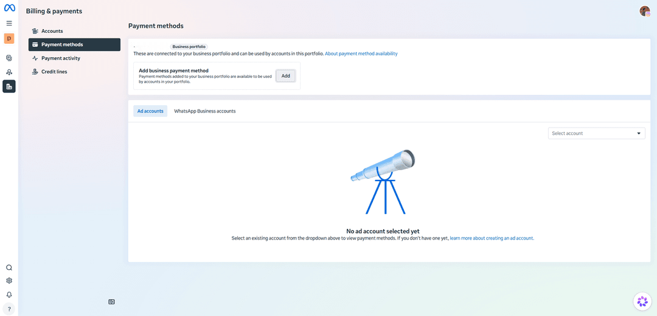Open the ad accounts copy icon in rail
This screenshot has height=316, width=657.
(x=9, y=58)
